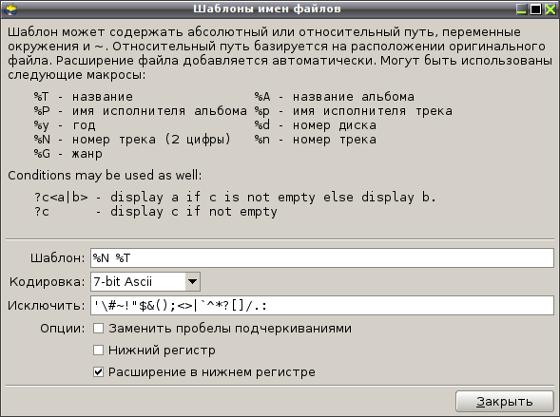
Task: Open the Кодировка dropdown arrow
Action: [x=192, y=282]
